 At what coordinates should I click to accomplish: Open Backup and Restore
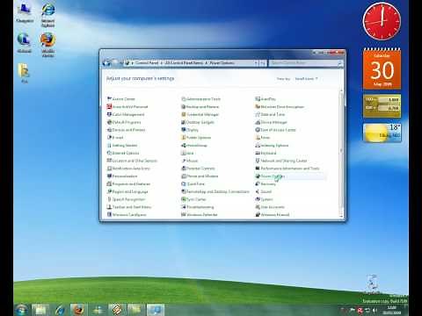click(200, 107)
